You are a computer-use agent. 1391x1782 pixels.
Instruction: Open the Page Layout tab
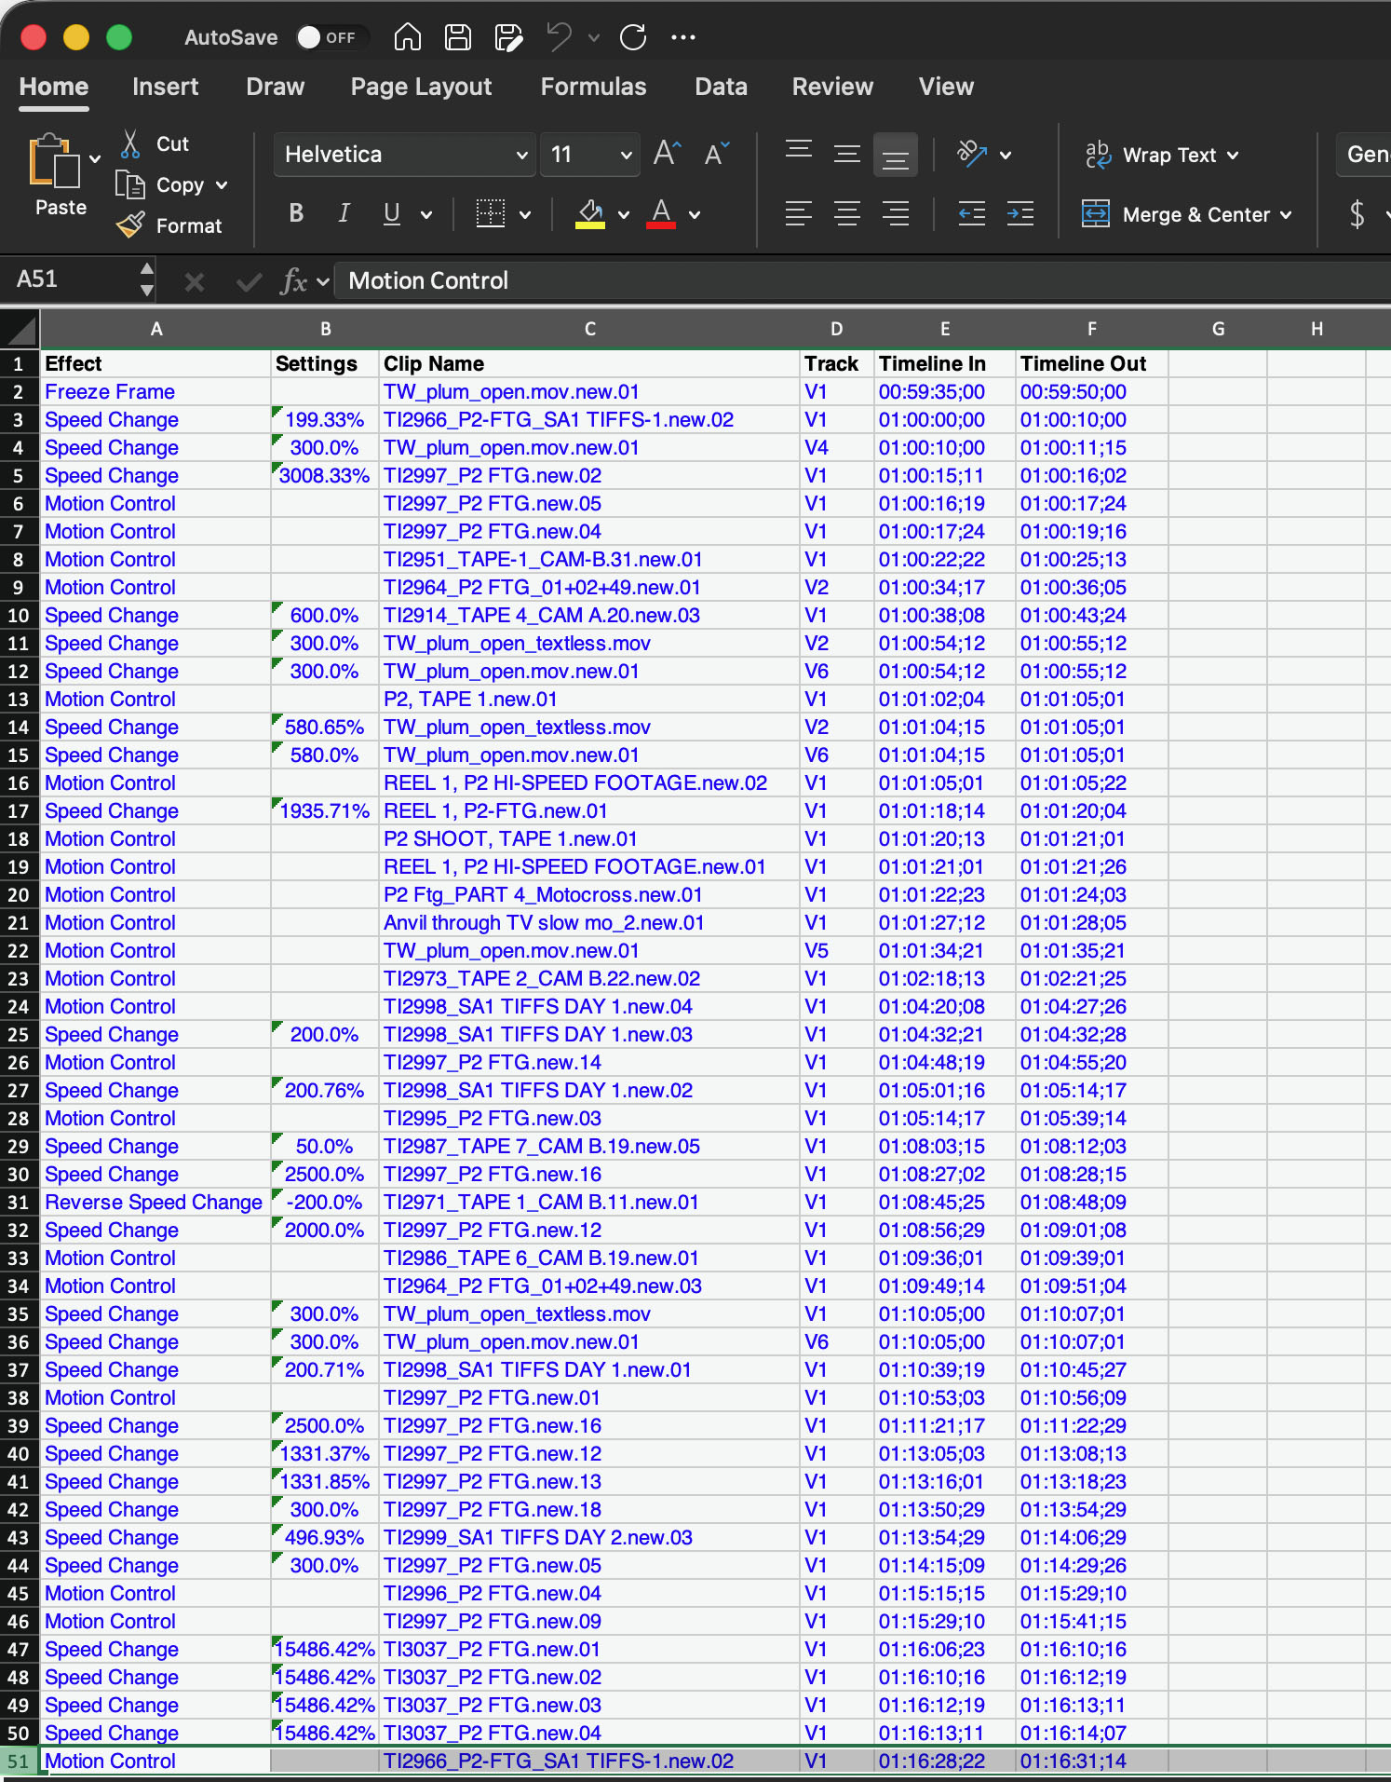421,87
